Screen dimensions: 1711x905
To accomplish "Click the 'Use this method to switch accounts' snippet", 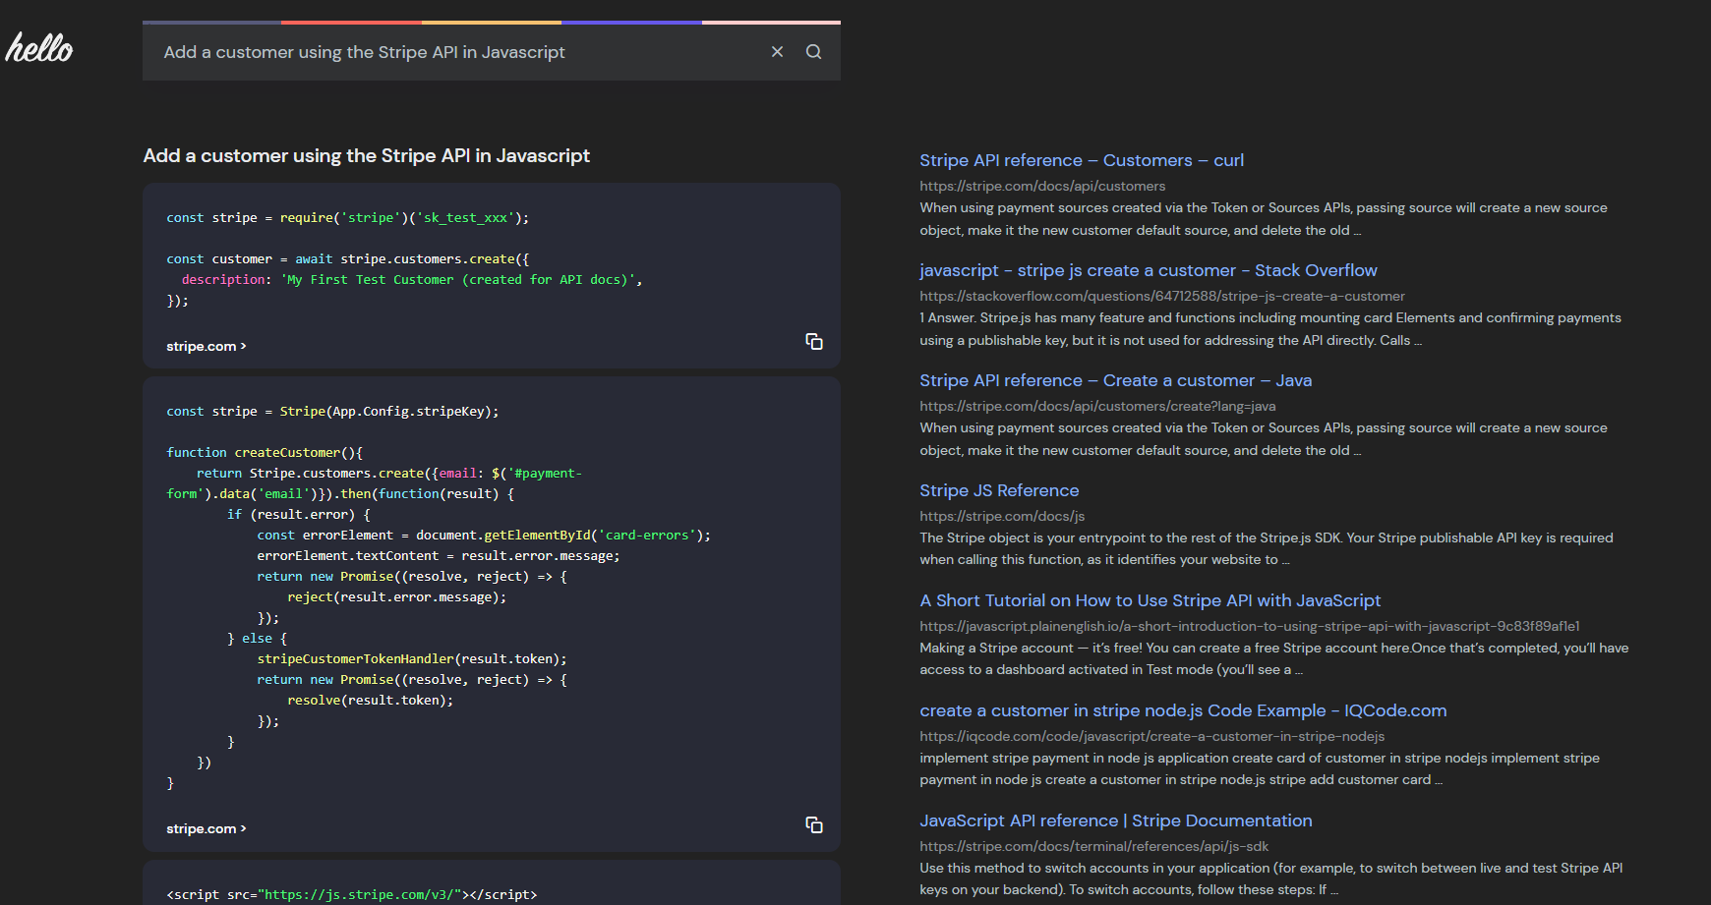I will [1271, 878].
